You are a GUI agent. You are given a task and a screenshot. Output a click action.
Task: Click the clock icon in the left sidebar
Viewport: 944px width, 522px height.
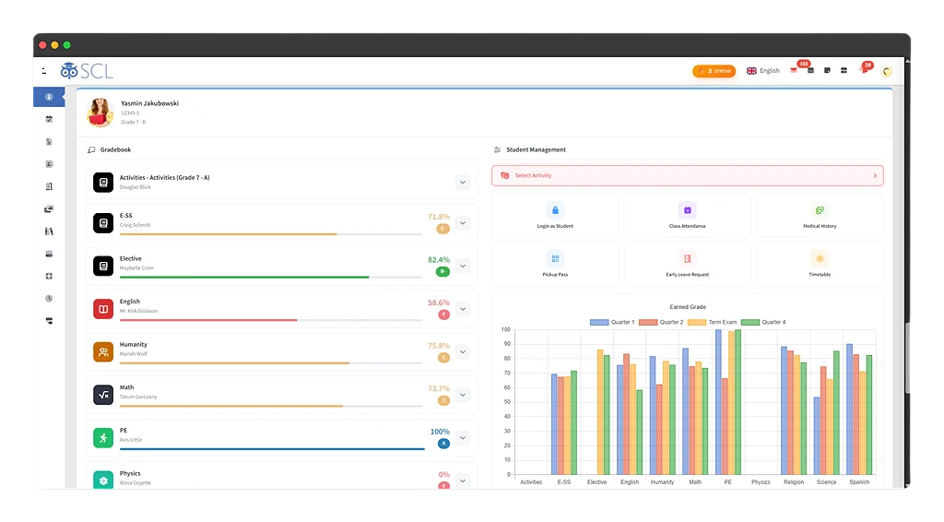(x=49, y=299)
